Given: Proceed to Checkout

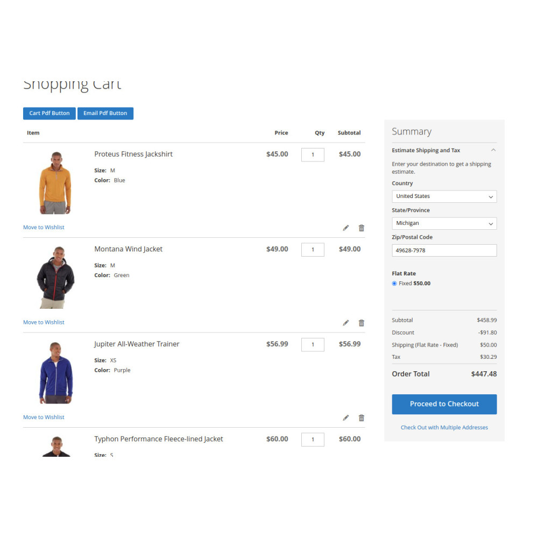Looking at the screenshot, I should pyautogui.click(x=444, y=404).
